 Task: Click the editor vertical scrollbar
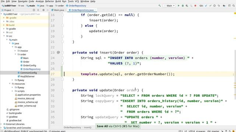pyautogui.click(x=235, y=75)
